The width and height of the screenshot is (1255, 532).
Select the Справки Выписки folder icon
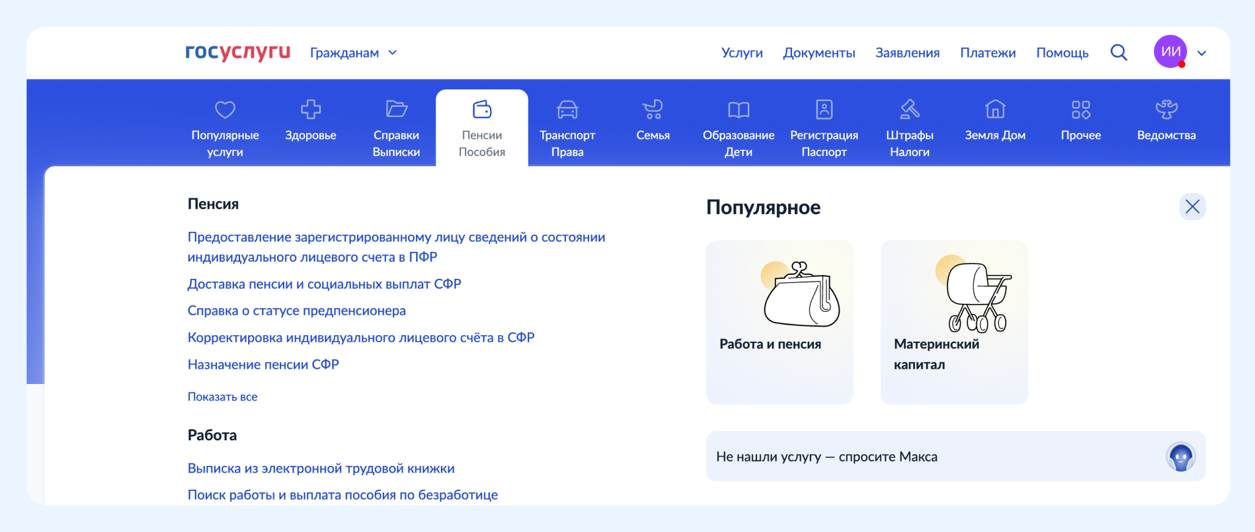coord(396,109)
